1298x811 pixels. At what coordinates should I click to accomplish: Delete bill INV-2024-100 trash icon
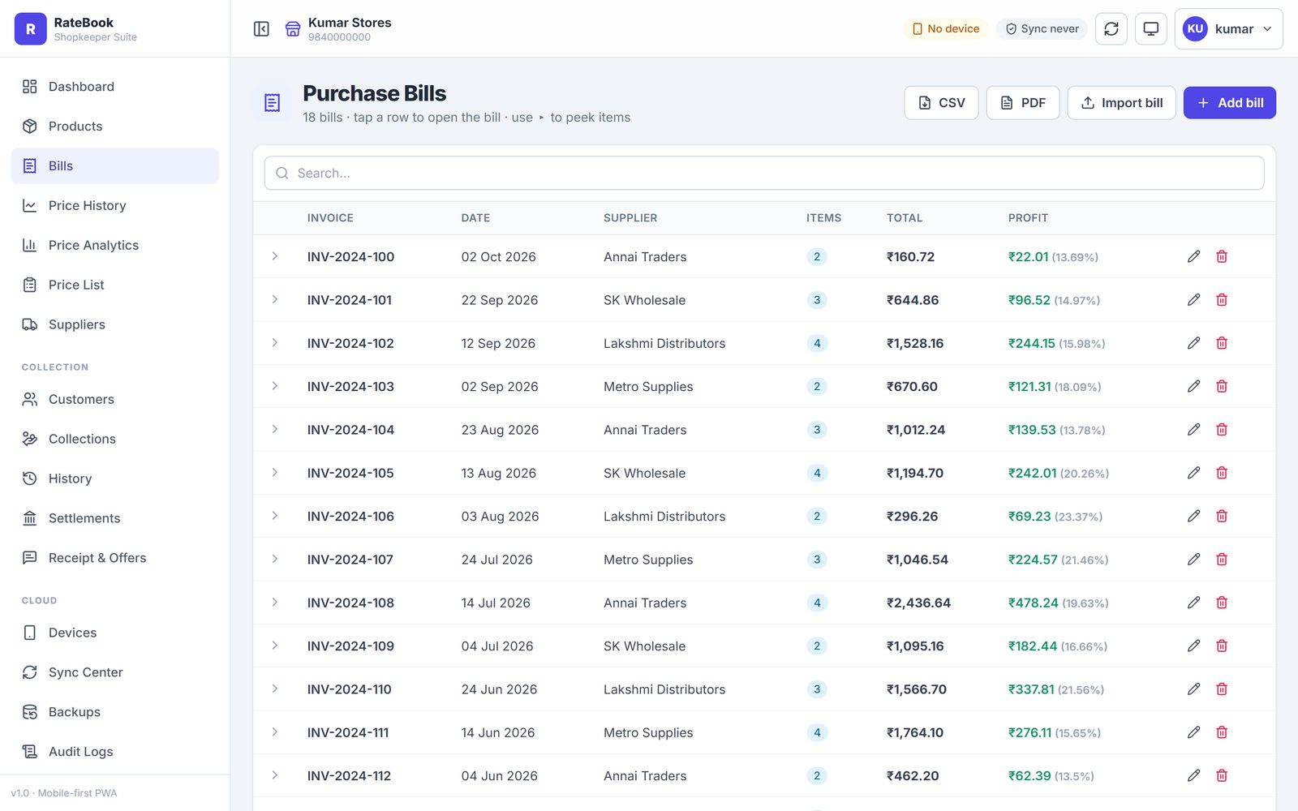[1222, 256]
